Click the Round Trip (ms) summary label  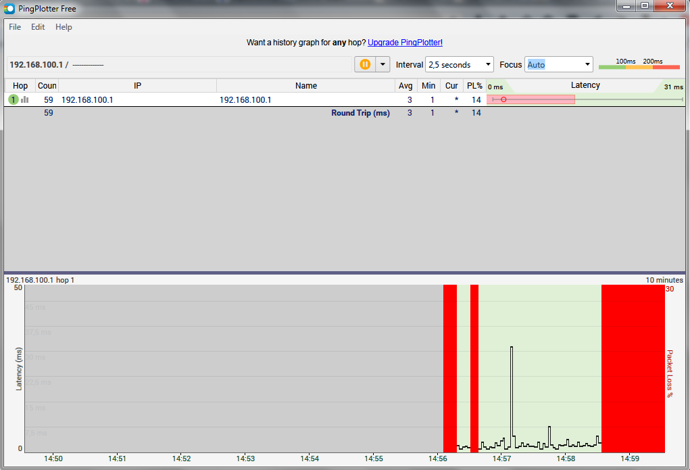[360, 113]
